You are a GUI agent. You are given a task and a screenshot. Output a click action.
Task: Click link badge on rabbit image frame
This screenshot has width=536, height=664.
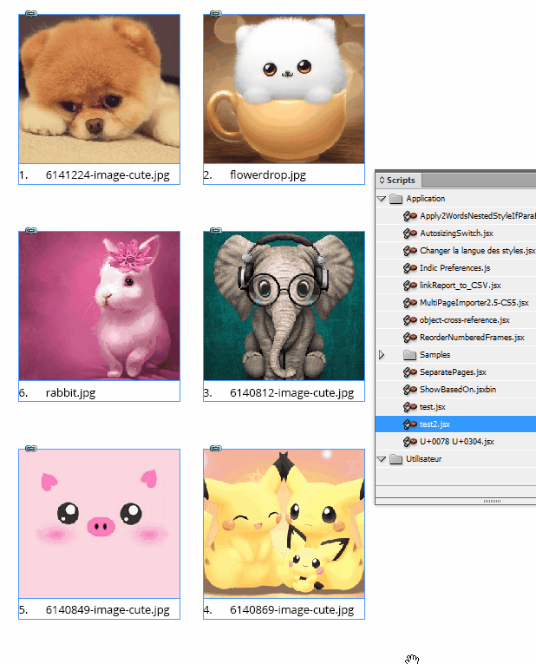[x=31, y=230]
